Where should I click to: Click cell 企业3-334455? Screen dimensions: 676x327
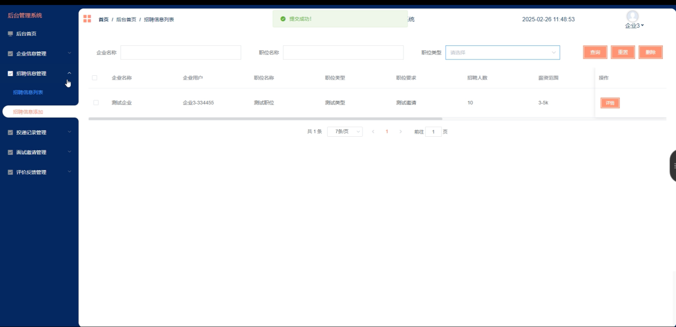click(198, 103)
